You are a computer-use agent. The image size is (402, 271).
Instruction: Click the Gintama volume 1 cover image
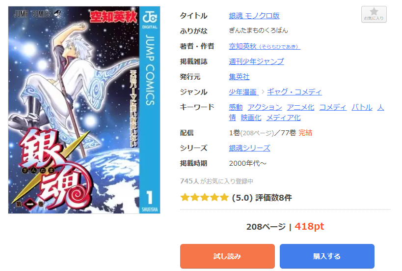pos(84,110)
